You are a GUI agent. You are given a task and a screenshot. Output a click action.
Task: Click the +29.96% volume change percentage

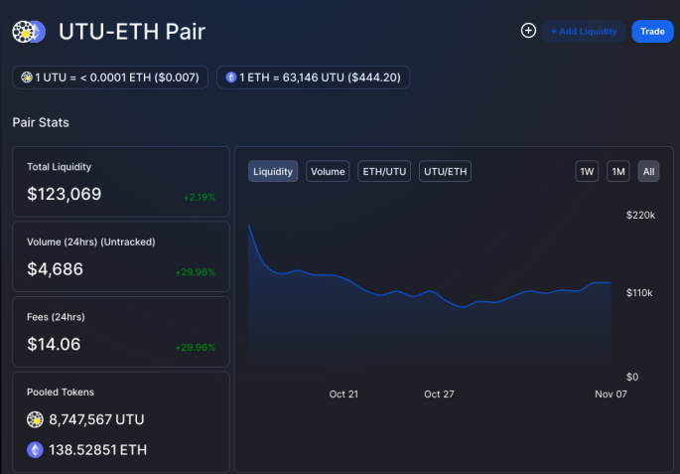[x=196, y=272]
